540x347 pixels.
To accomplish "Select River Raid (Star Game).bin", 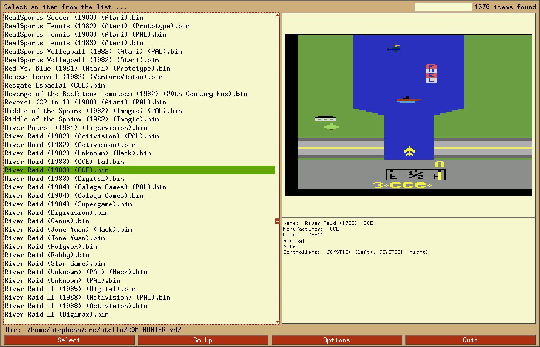I will (x=55, y=263).
